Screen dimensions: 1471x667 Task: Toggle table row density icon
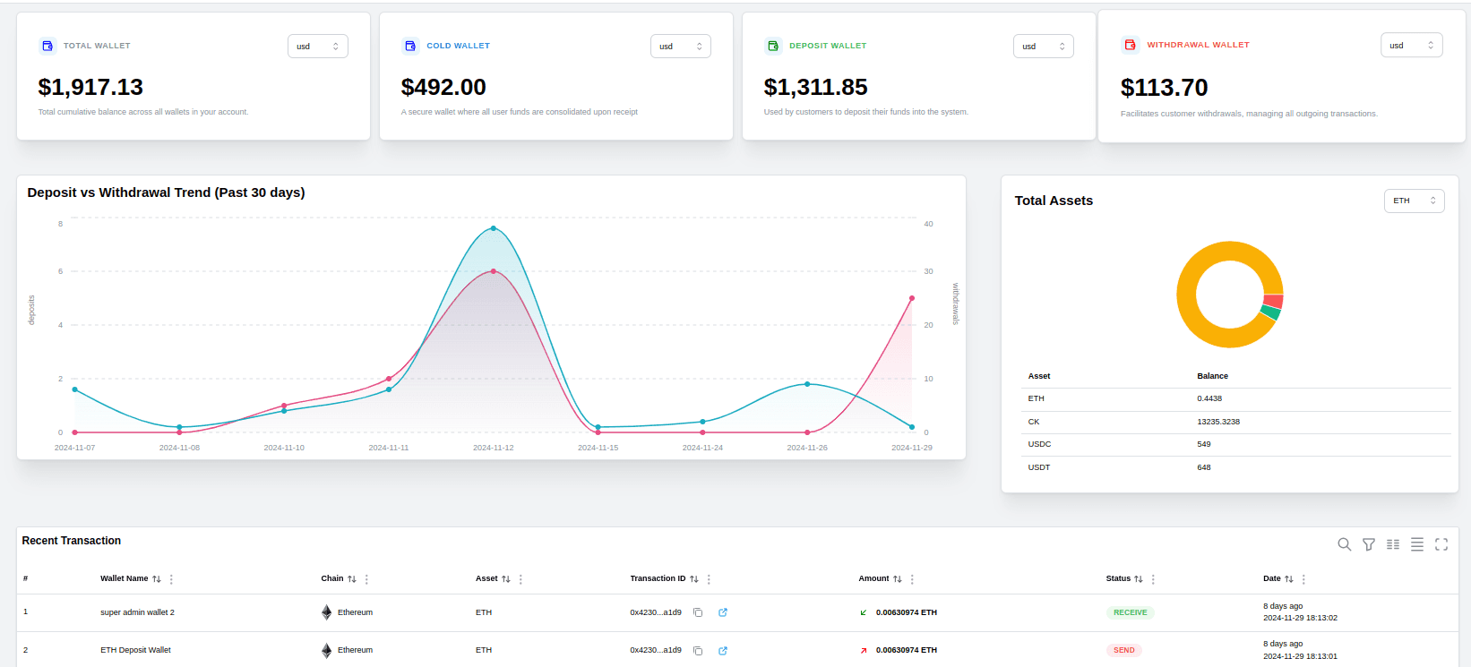point(1417,544)
